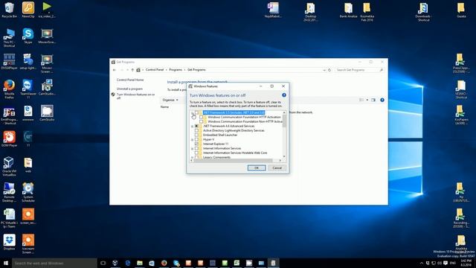Click the horizontal scrollbar in features list
This screenshot has height=268, width=476.
pyautogui.click(x=234, y=161)
